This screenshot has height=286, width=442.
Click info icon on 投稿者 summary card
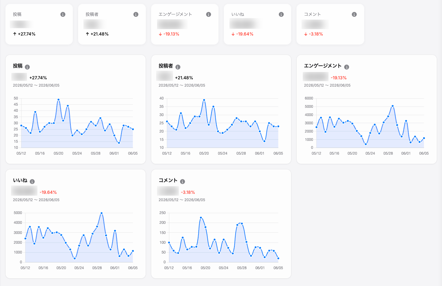point(136,14)
